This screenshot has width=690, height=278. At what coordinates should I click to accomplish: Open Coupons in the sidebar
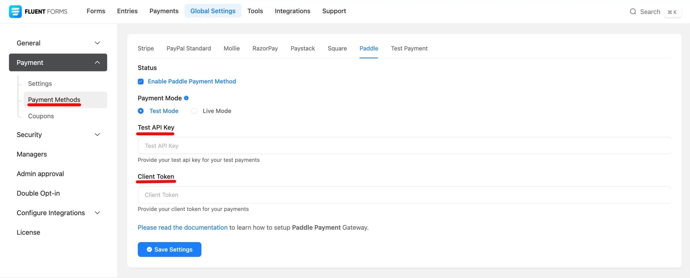[41, 116]
